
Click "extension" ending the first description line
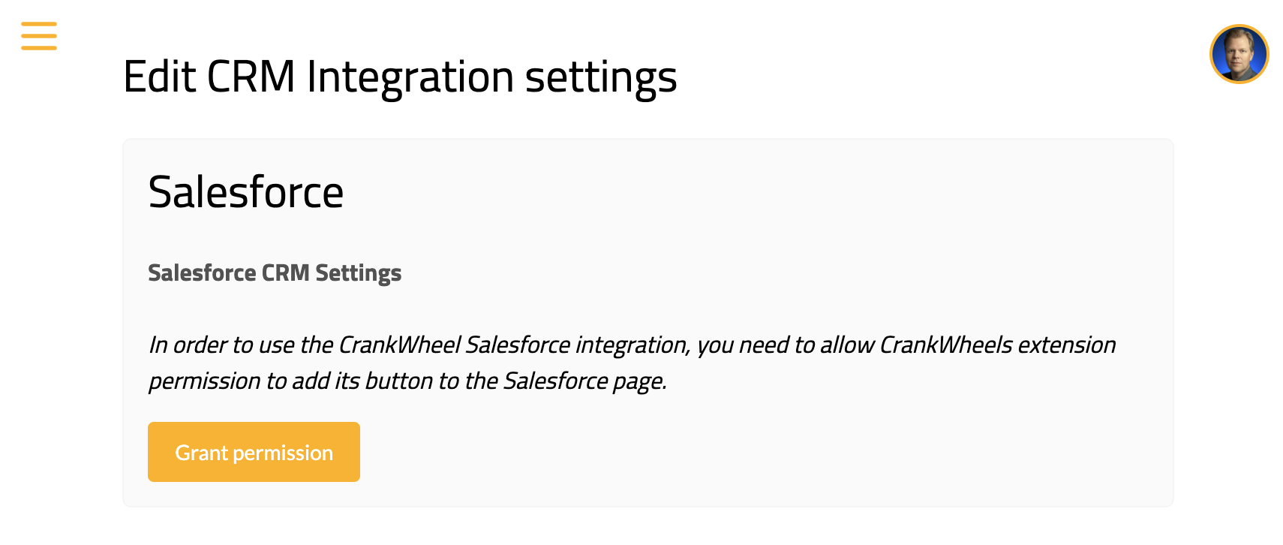pos(1066,345)
